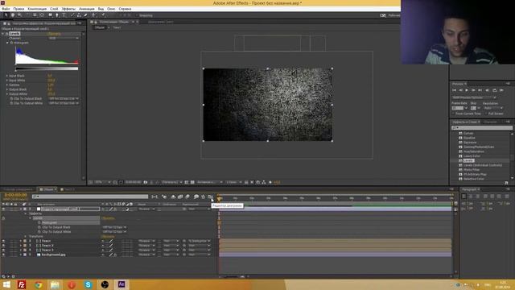
Task: Expand Output White property
Action: tap(7, 94)
